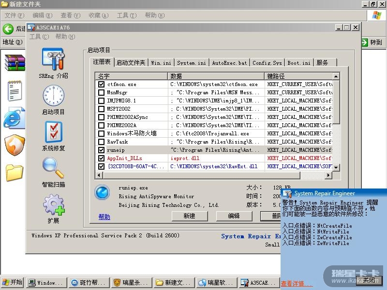Click the 删 delete button
Viewport: 387px width, 290px height.
click(x=270, y=216)
